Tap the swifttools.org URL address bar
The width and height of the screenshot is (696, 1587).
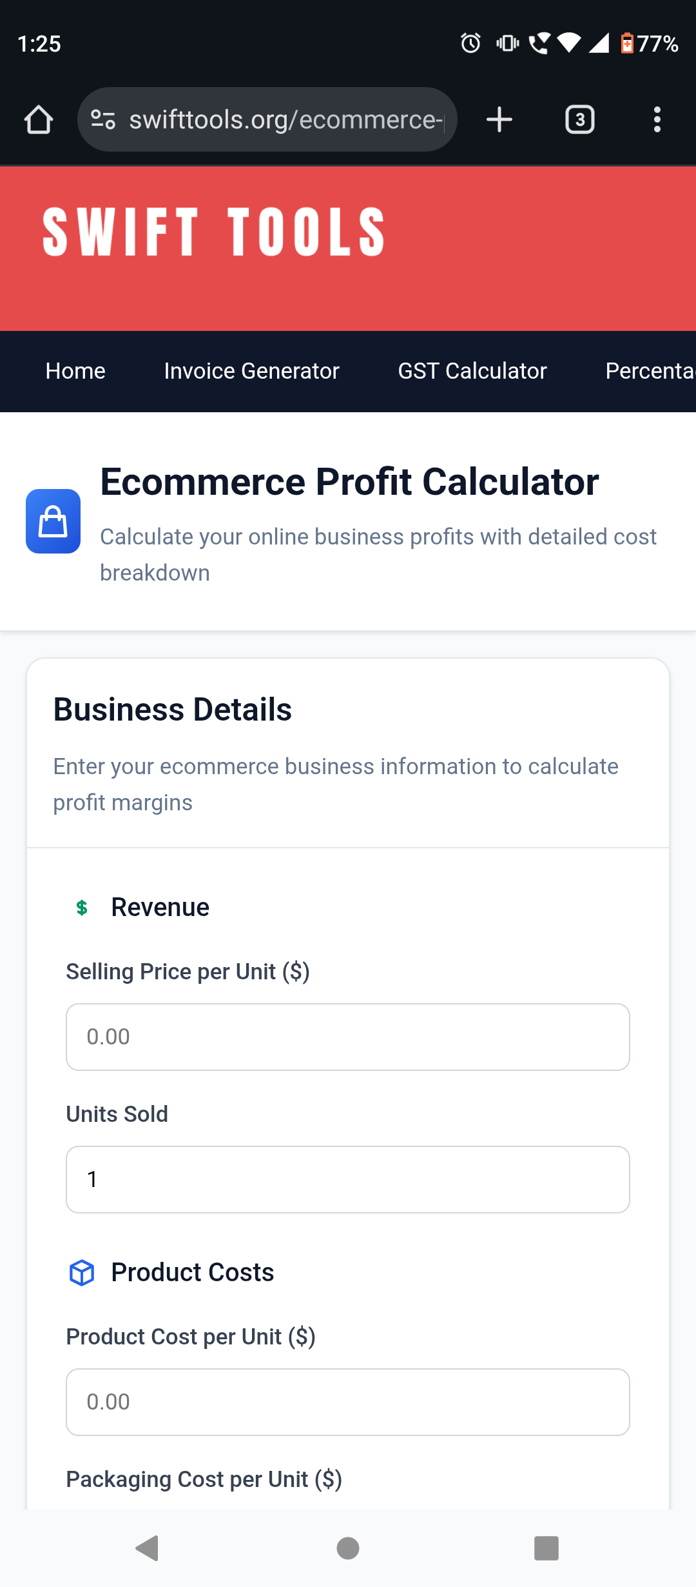coord(286,119)
